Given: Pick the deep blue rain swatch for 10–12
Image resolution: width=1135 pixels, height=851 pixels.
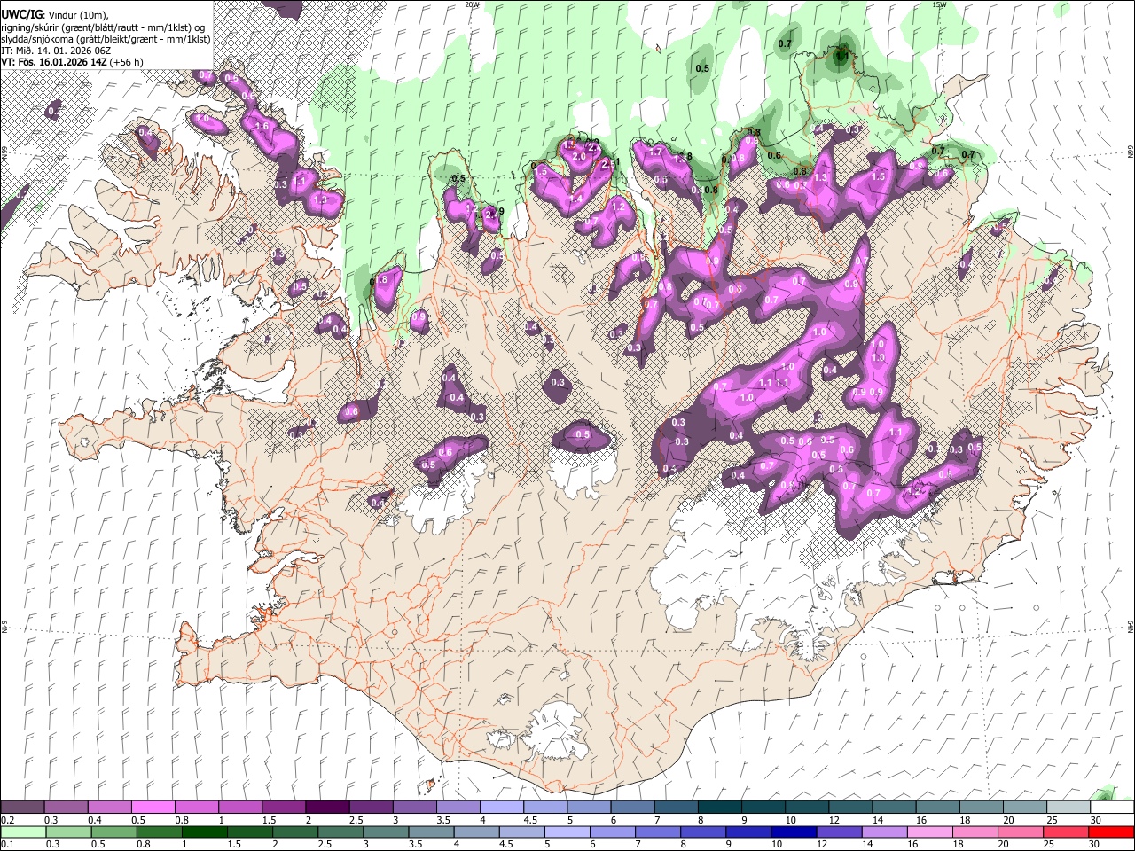Looking at the screenshot, I should click(x=792, y=831).
